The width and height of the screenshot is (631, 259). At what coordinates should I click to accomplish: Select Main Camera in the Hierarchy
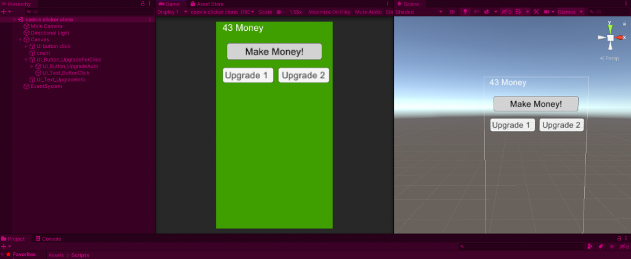[x=46, y=26]
